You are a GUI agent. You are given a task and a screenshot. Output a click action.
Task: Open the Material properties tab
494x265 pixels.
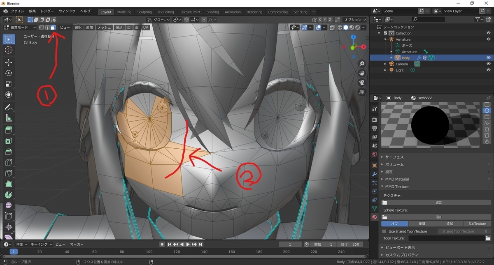[x=374, y=217]
